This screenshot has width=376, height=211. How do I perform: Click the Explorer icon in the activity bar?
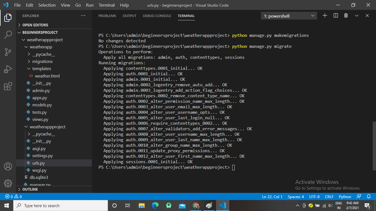tap(8, 18)
